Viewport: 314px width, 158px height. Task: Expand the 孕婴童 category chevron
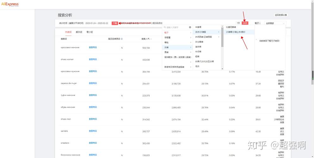click(x=191, y=37)
